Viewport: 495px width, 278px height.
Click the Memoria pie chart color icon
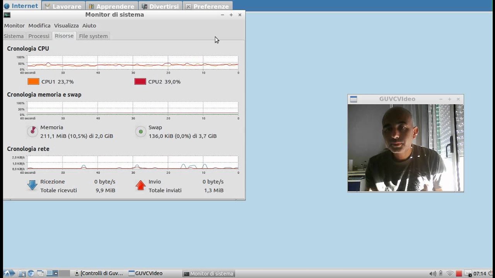32,132
